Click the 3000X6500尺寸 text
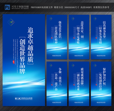Viewport: 114px width, 111px height. click(72, 7)
